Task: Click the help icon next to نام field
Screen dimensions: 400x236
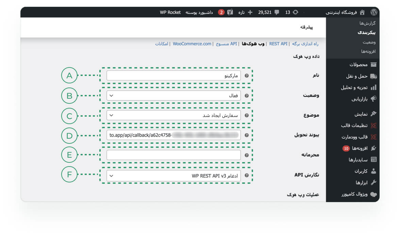Action: [x=247, y=76]
